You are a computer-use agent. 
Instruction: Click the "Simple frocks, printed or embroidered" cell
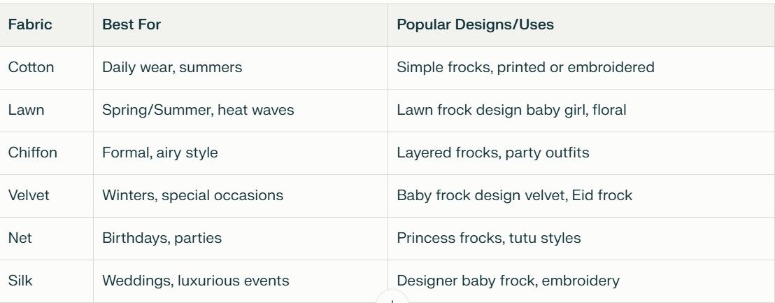(525, 68)
